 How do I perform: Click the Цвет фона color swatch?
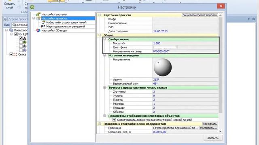coord(165,48)
